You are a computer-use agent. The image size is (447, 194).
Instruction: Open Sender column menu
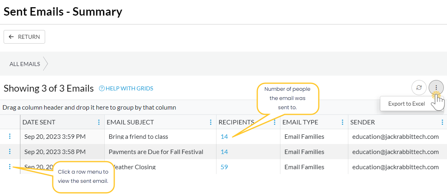[x=442, y=122]
